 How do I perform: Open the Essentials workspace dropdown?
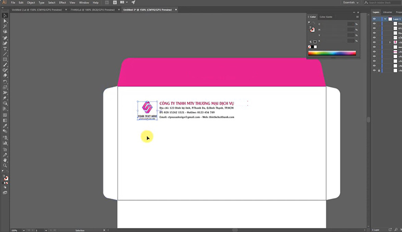pyautogui.click(x=352, y=3)
